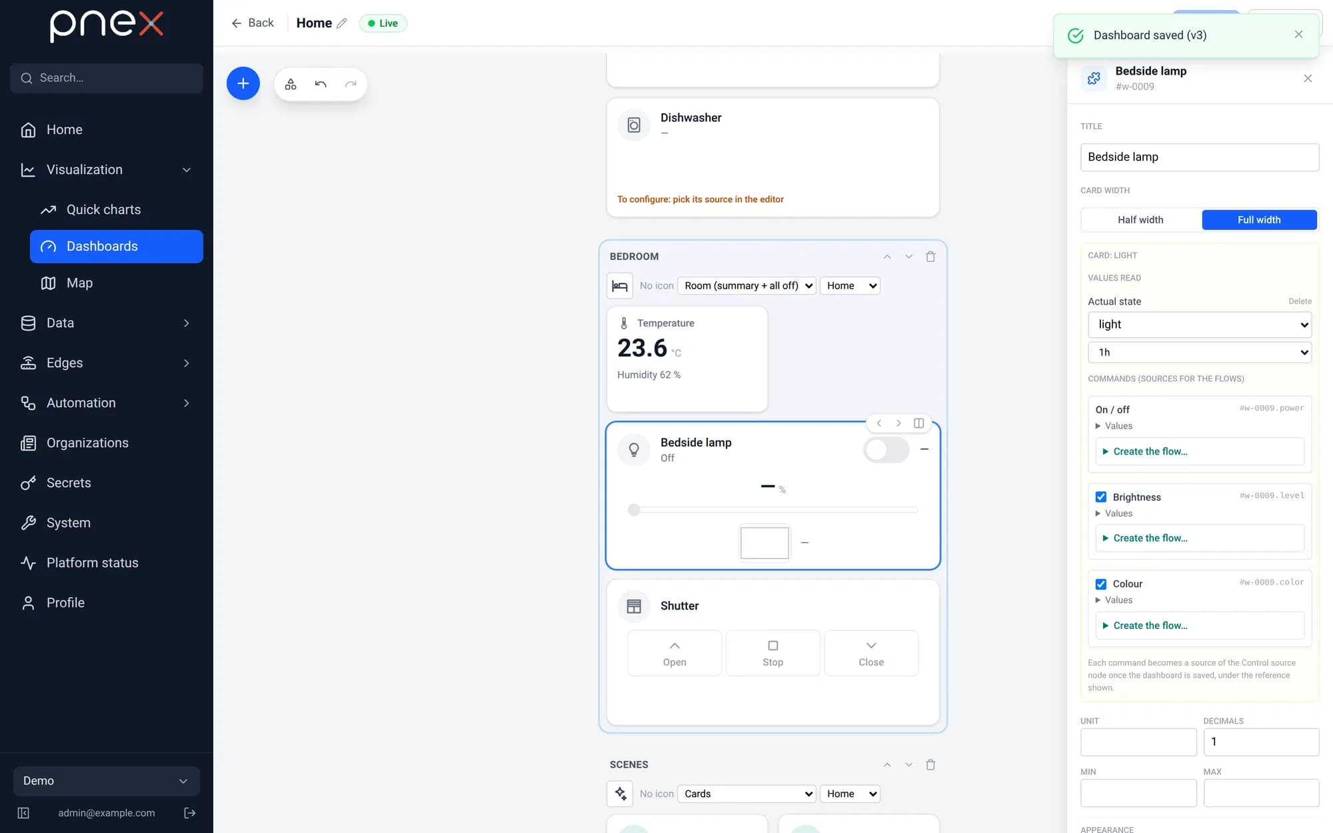Go back using the Back link
This screenshot has width=1333, height=833.
pos(253,23)
